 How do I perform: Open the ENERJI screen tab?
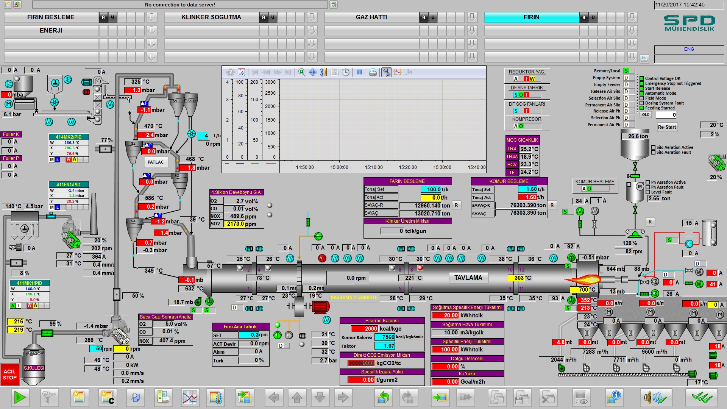51,30
